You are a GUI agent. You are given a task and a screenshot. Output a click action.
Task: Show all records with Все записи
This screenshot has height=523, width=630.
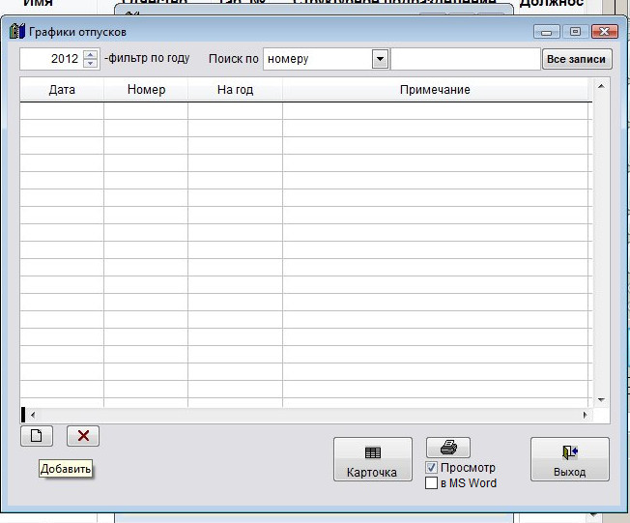[577, 59]
